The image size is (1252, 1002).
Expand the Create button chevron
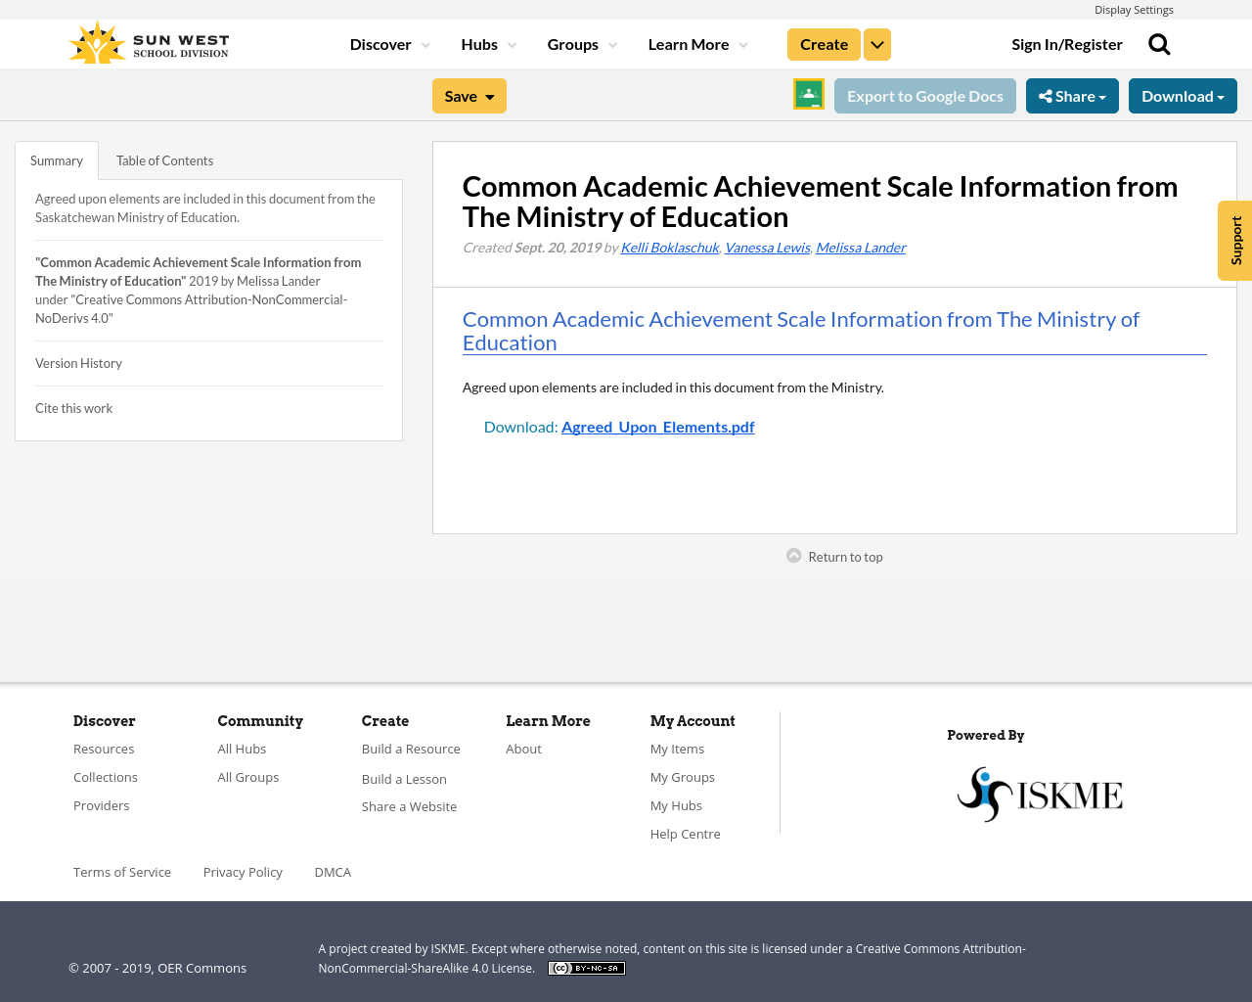click(x=876, y=43)
